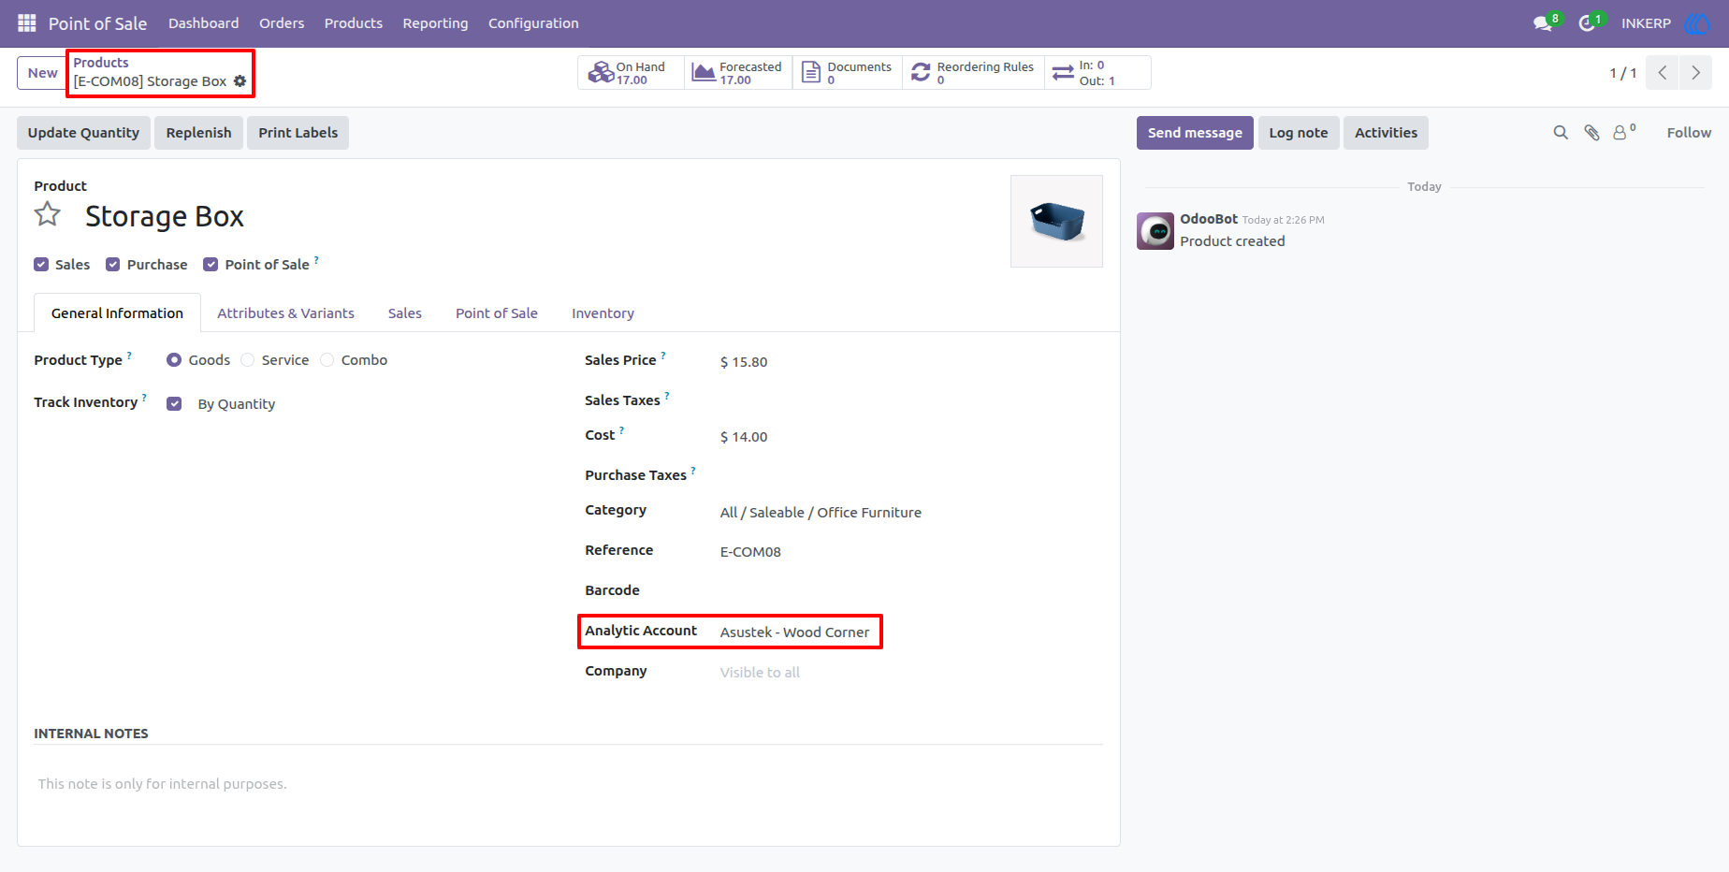Mark Storage Box as favorite star
Image resolution: width=1729 pixels, height=872 pixels.
click(48, 215)
